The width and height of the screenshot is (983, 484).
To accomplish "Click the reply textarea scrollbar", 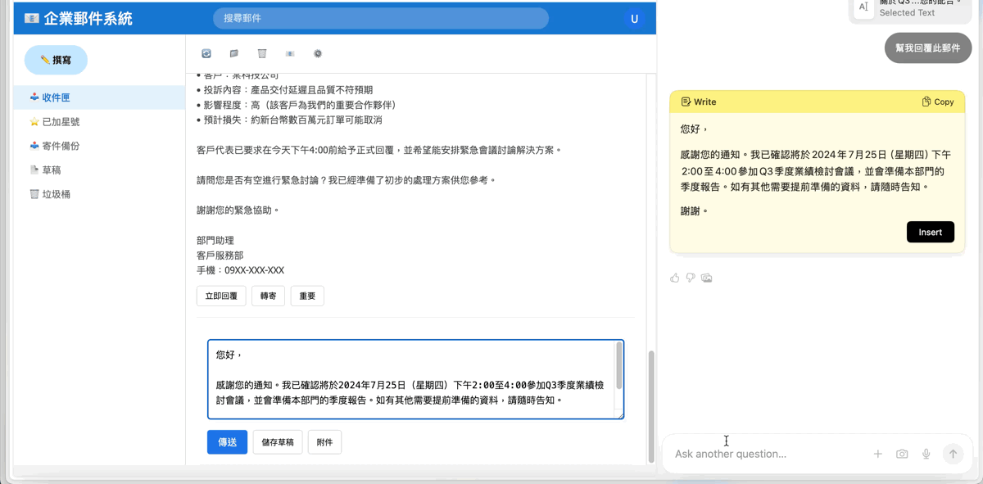I will [618, 366].
